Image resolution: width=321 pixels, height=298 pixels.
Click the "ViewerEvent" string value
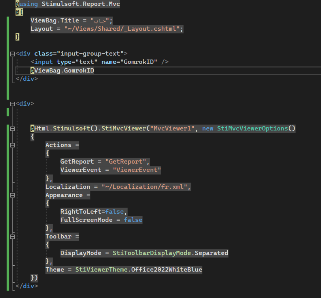point(137,170)
